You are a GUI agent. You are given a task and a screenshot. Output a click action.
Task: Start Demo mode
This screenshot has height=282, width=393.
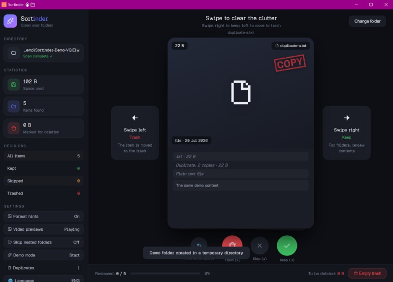click(44, 255)
